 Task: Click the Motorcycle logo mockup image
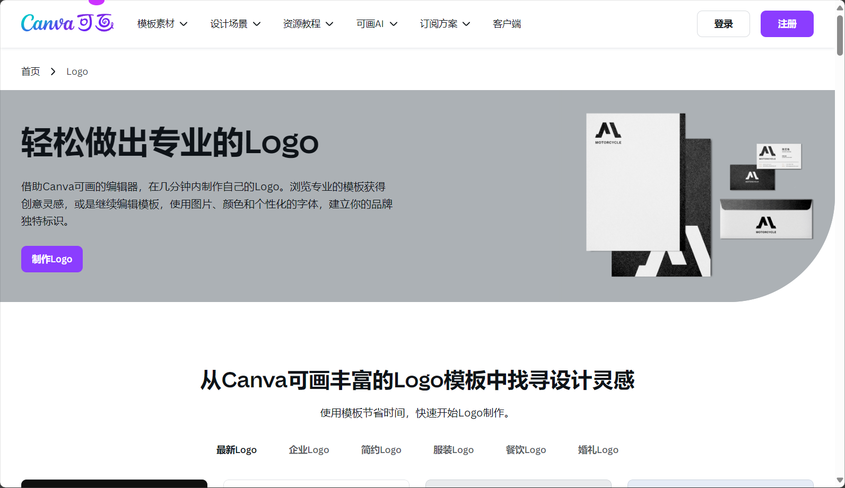(699, 195)
